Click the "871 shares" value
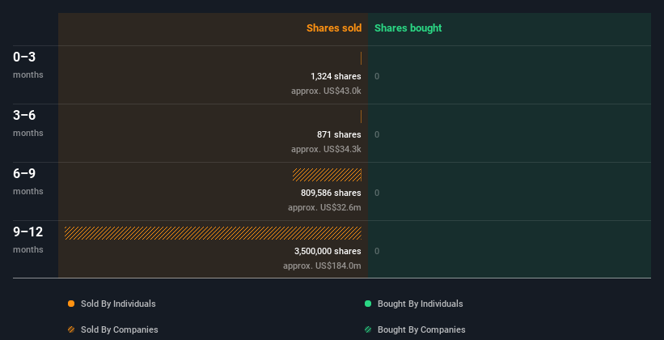 (x=339, y=134)
